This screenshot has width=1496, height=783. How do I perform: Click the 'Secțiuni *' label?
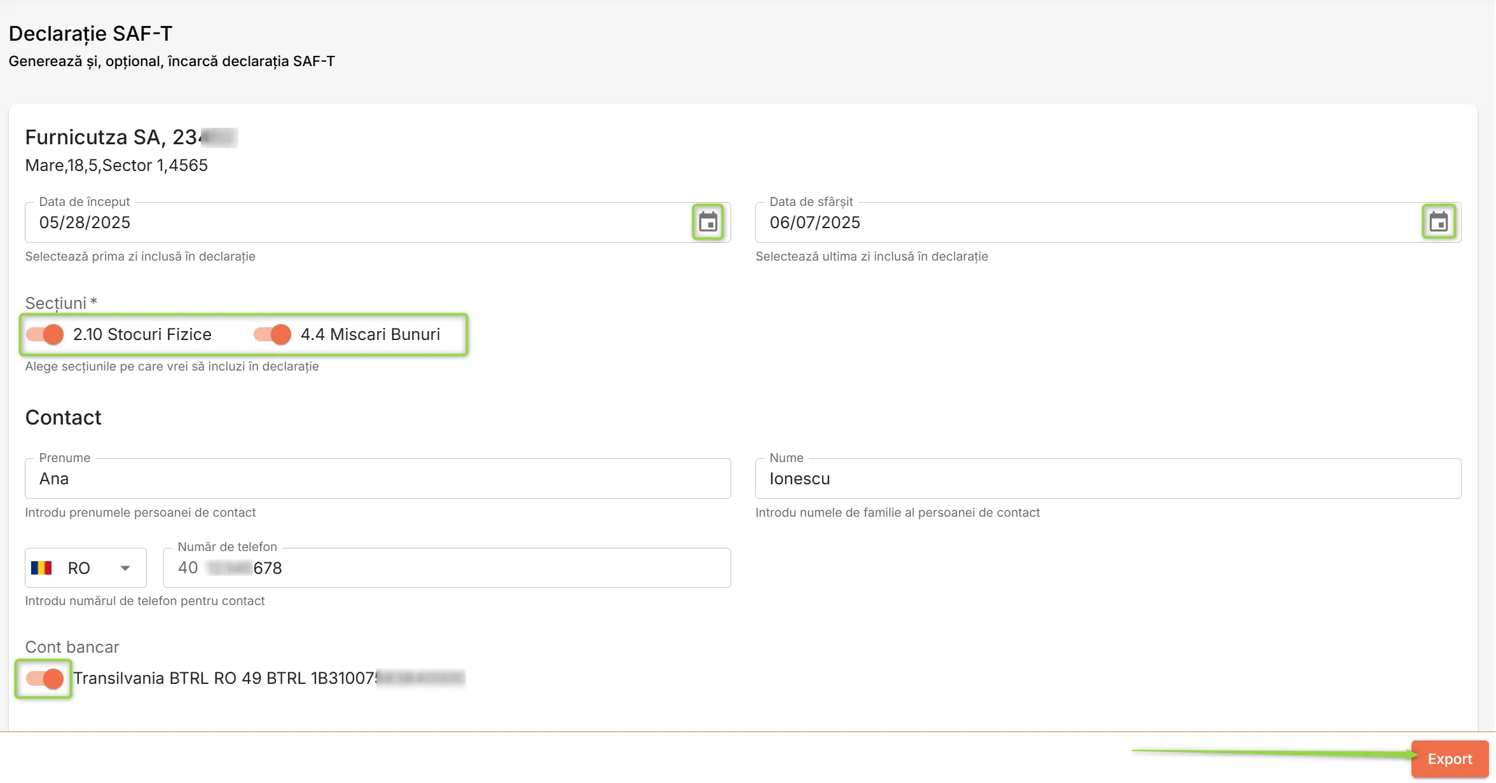61,303
